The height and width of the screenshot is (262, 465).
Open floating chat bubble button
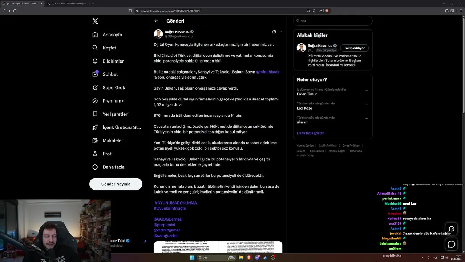point(452,244)
